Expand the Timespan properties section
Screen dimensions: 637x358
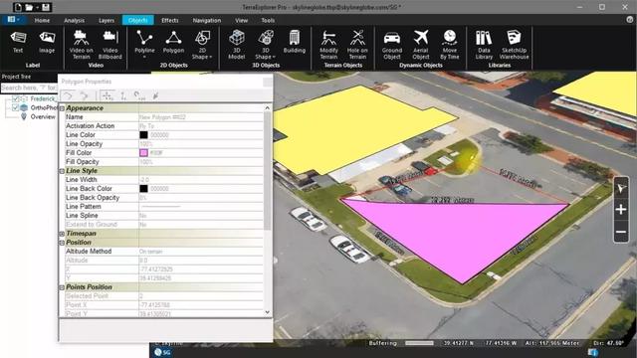tap(62, 234)
